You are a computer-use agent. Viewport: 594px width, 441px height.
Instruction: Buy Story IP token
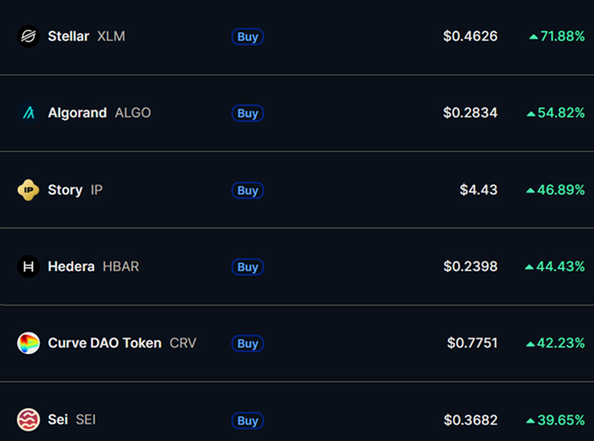[x=248, y=190]
